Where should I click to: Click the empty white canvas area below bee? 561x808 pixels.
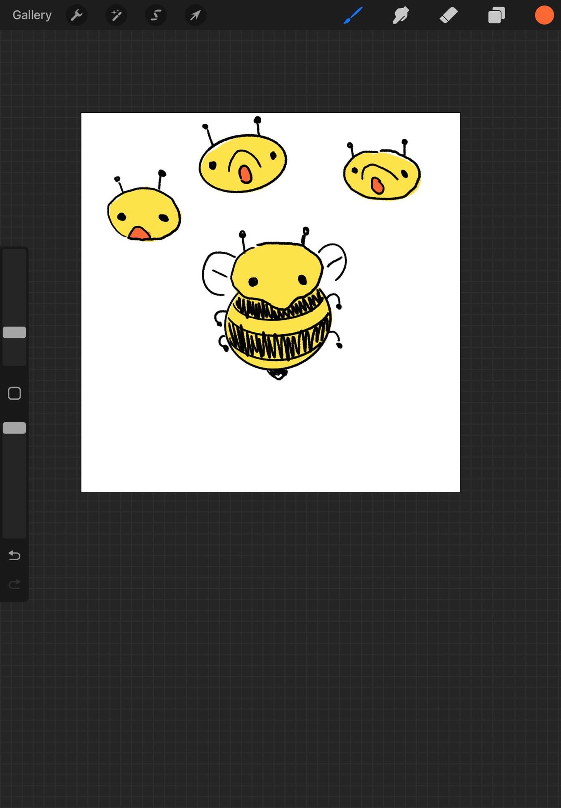[271, 438]
